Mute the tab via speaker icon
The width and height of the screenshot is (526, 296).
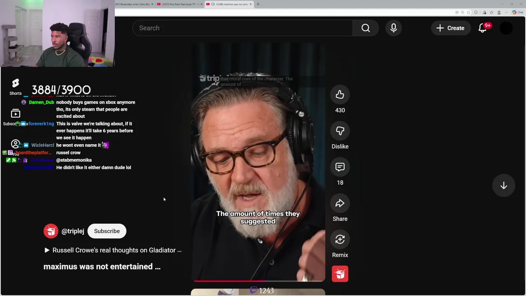(x=213, y=4)
